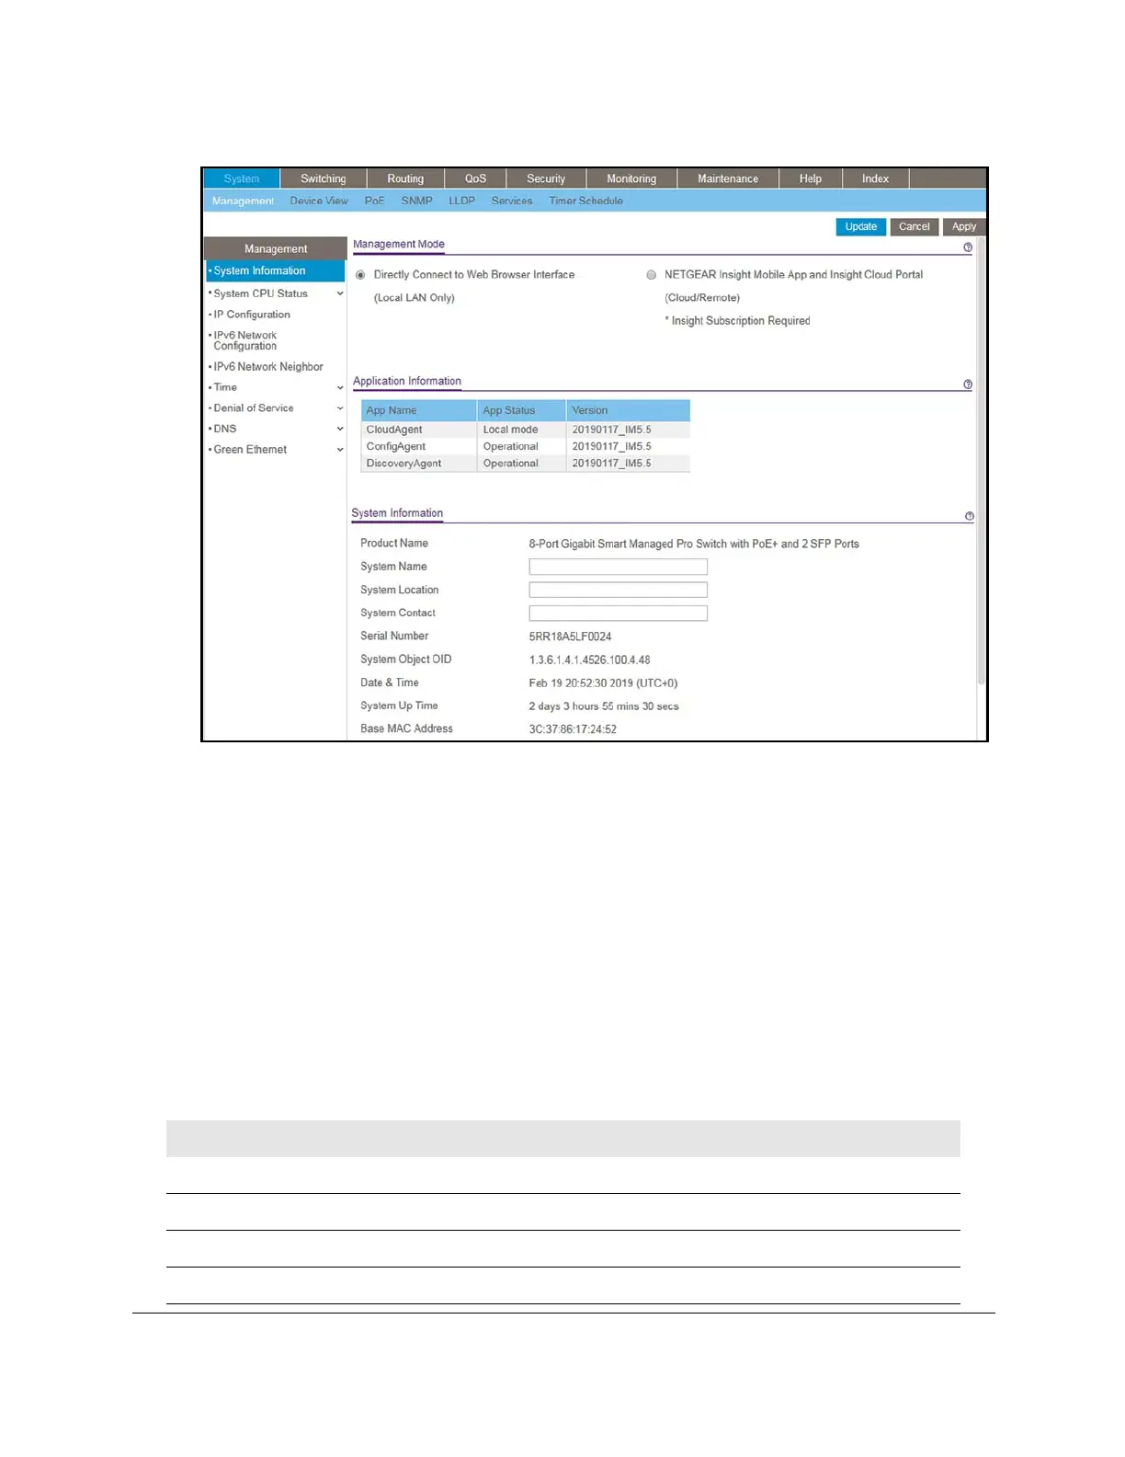Viewport: 1125px width, 1457px height.
Task: Click System Object OID value 1.3.6.1.4.1.4526.100.4.48
Action: (x=589, y=660)
